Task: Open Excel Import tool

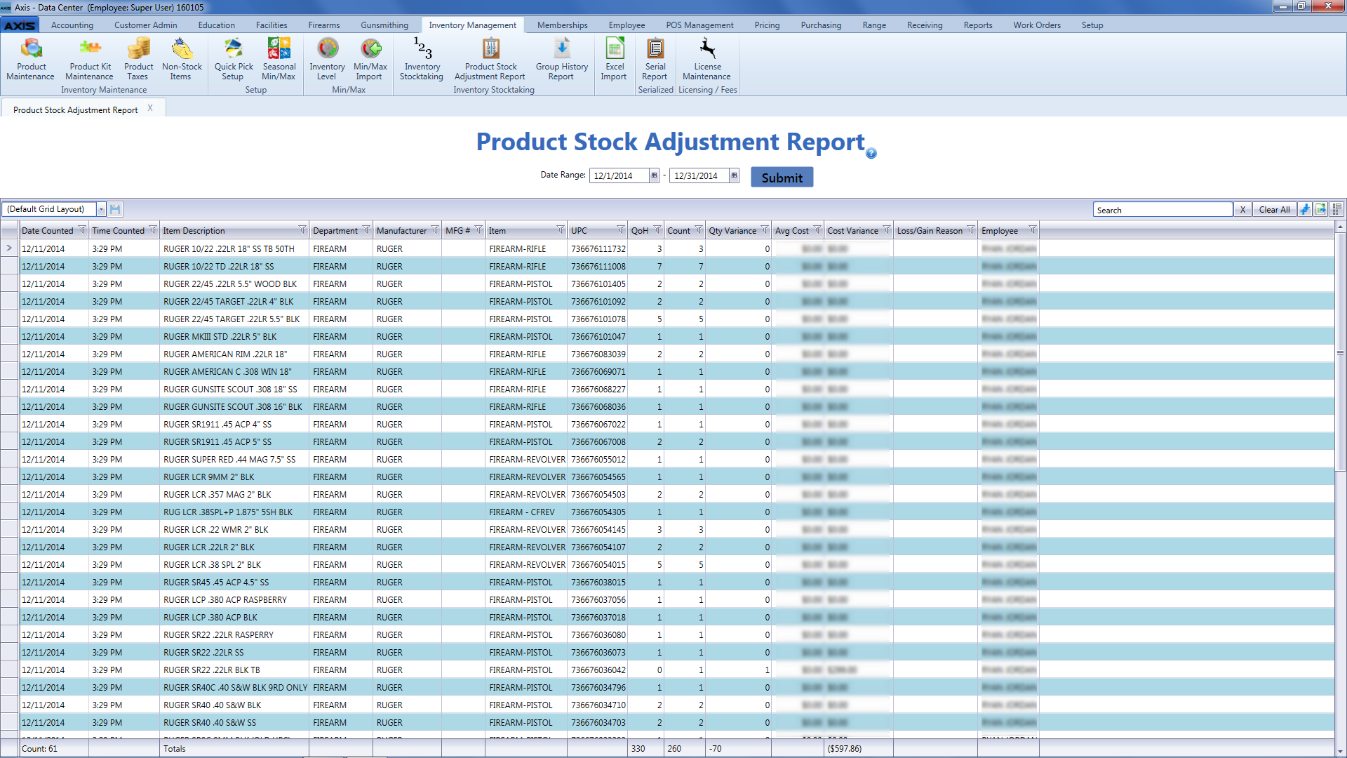Action: [x=614, y=59]
